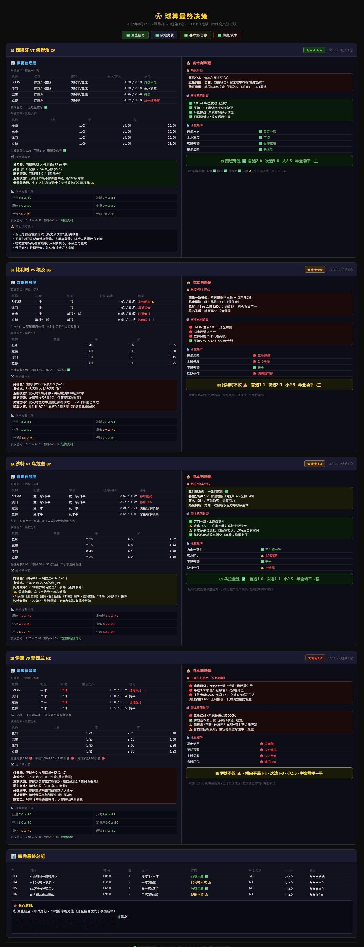
Task: Click the orange star rating of 比利时 match
Action: click(315, 269)
